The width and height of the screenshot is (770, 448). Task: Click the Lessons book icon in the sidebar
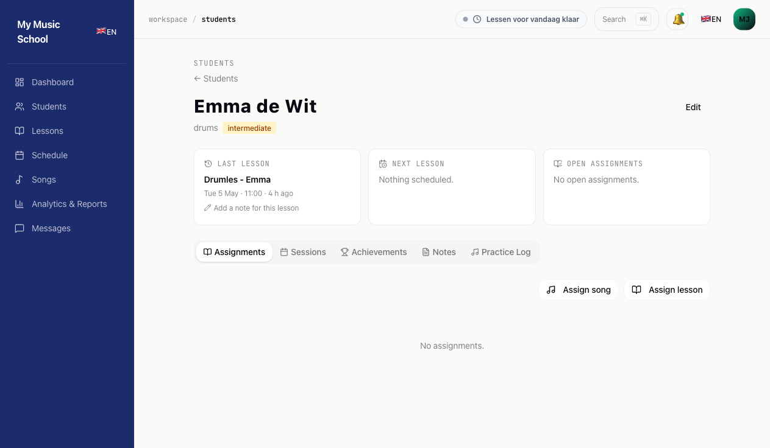(20, 131)
